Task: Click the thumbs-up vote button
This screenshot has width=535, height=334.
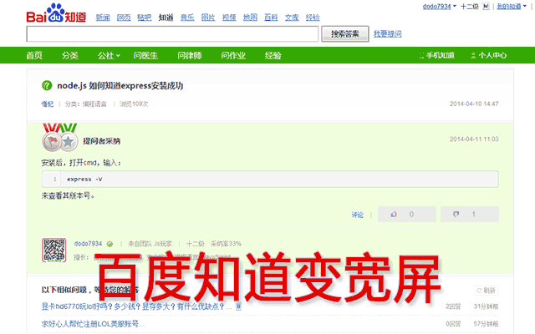Action: pos(407,215)
